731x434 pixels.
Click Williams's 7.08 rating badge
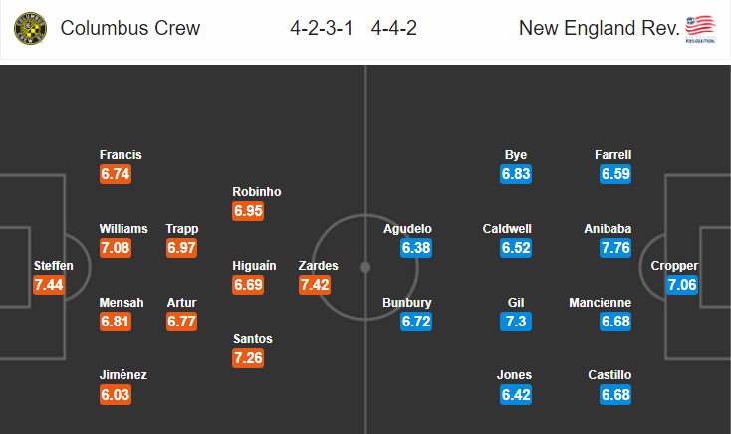click(116, 248)
